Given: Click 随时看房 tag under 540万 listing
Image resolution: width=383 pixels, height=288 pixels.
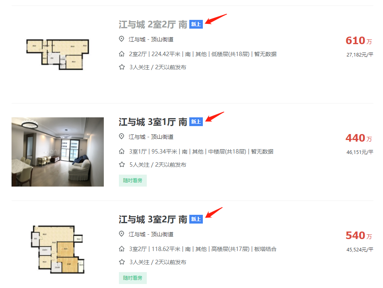Looking at the screenshot, I should 132,278.
